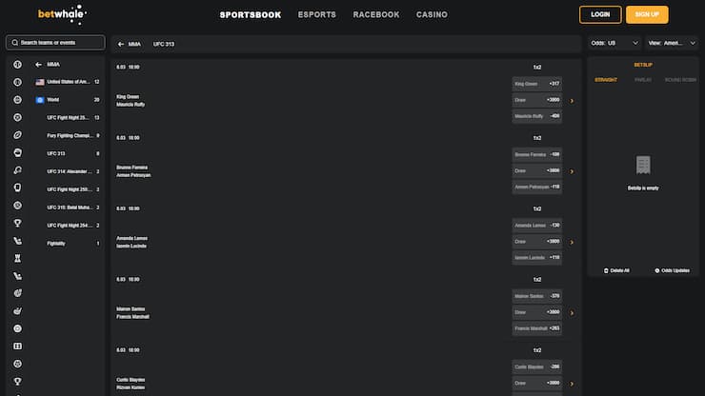
Task: Bet on Francis Marshall odds
Action: (x=536, y=328)
